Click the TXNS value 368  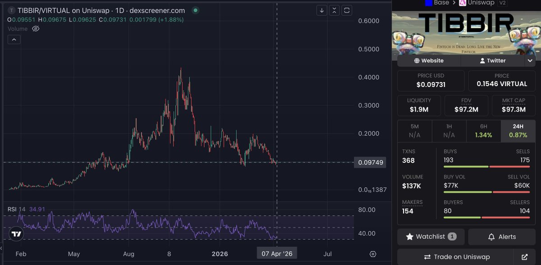pyautogui.click(x=408, y=160)
